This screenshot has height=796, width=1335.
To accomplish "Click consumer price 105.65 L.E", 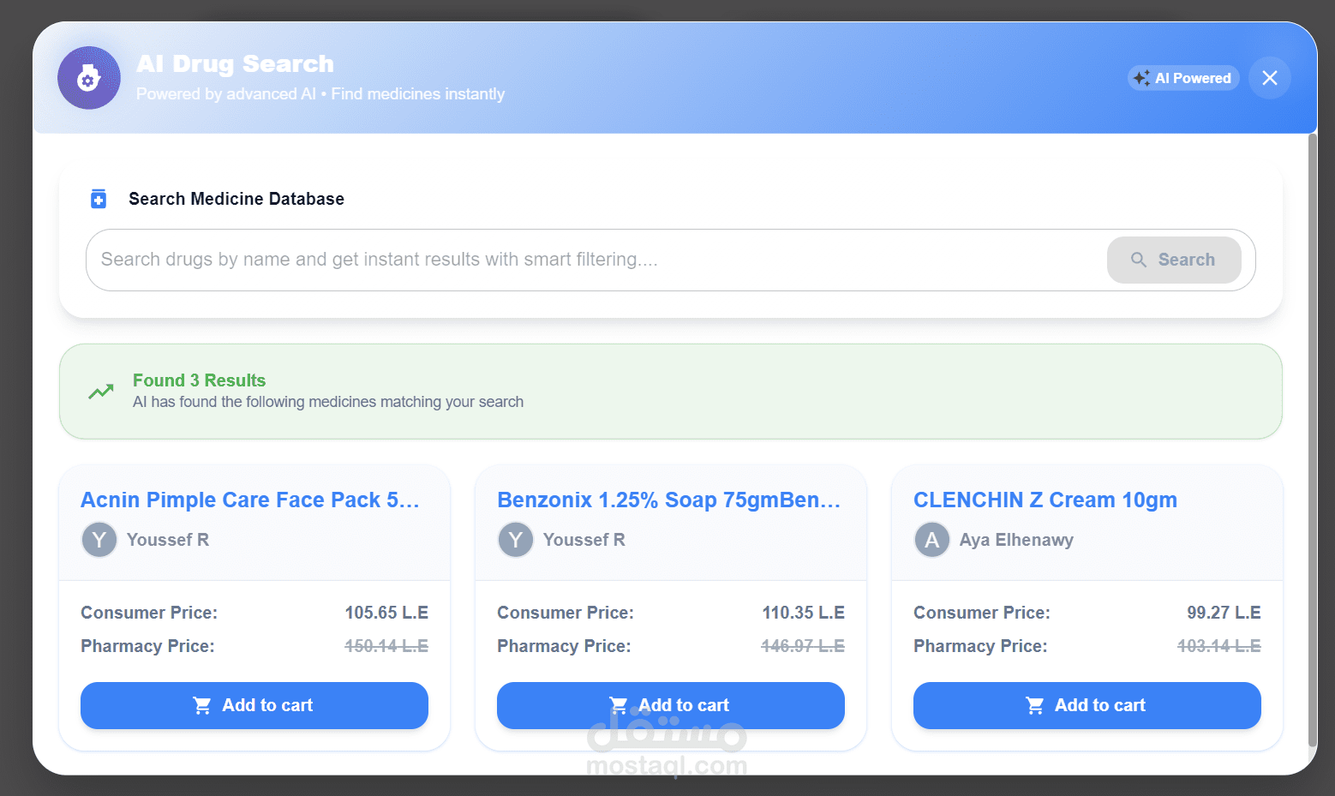I will coord(386,613).
